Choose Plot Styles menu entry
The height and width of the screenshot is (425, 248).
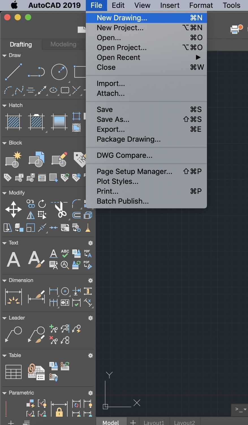click(146, 182)
